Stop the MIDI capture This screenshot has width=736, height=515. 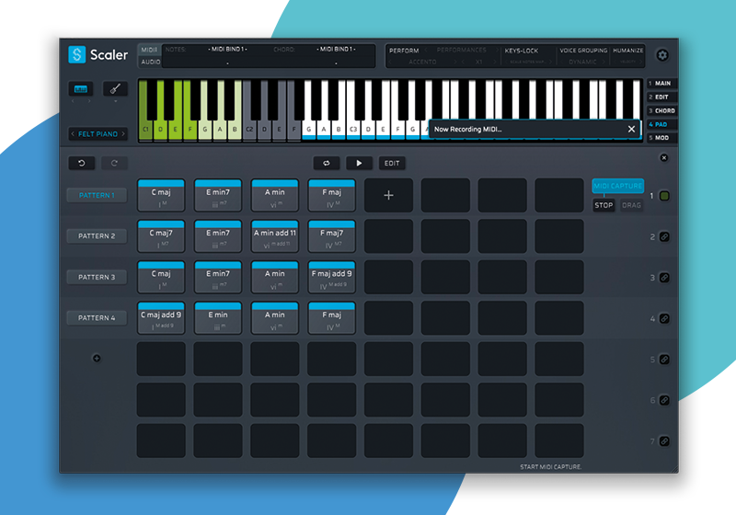tap(604, 205)
